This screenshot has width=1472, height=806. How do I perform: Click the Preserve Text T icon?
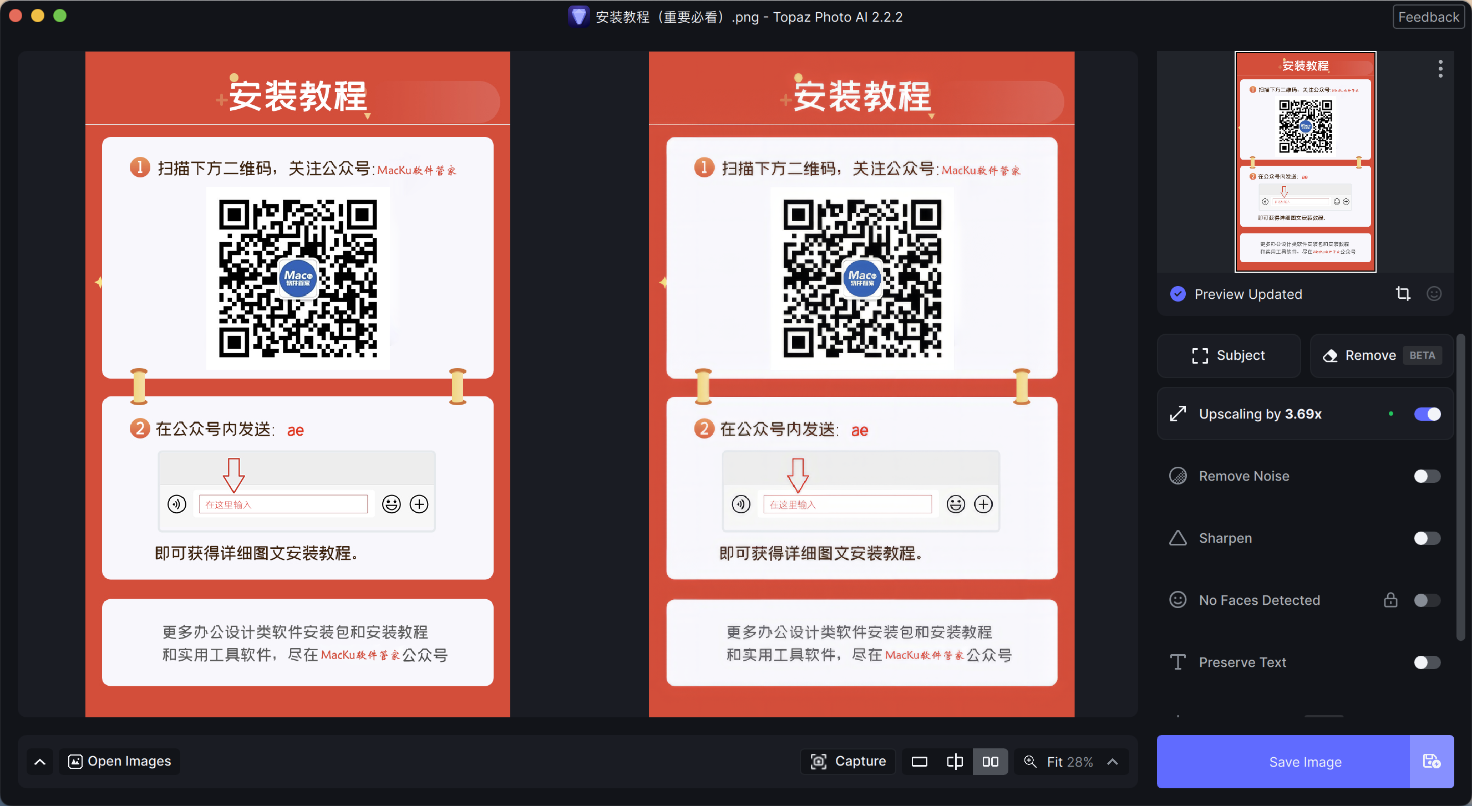(1177, 662)
